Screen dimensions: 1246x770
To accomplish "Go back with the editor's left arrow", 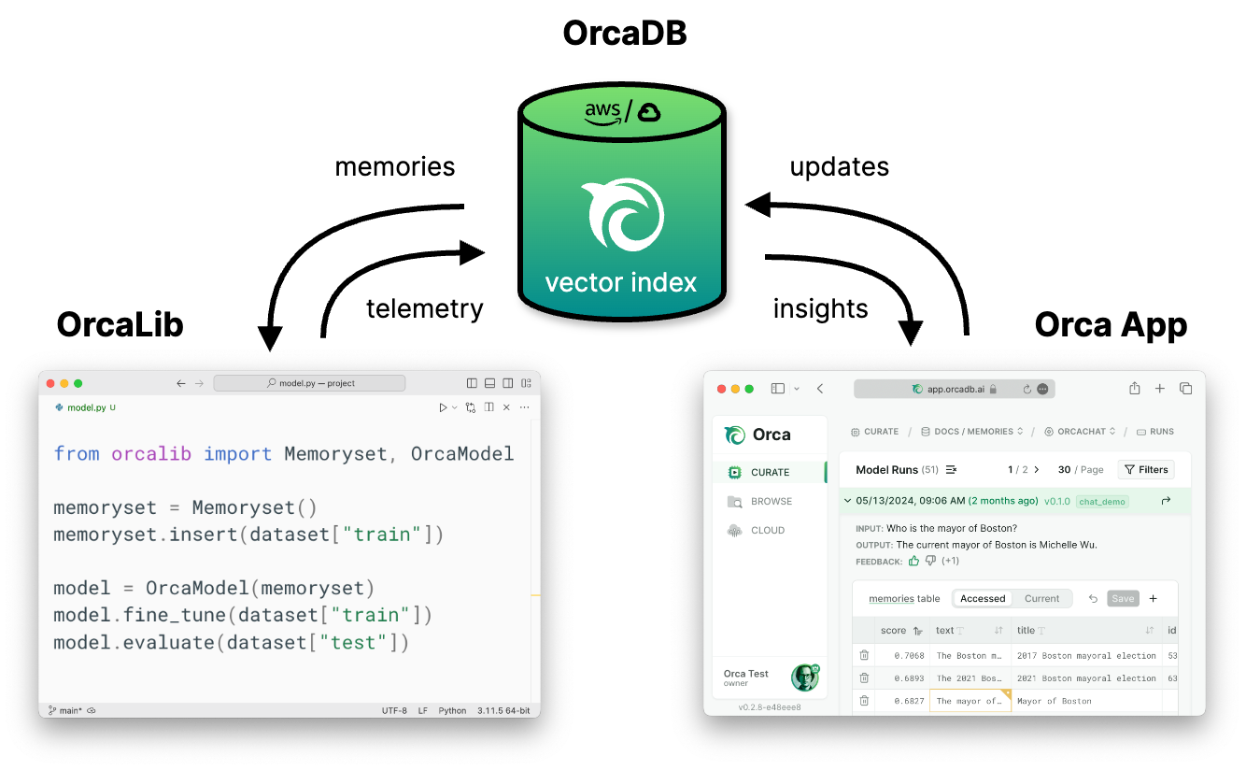I will tap(180, 383).
